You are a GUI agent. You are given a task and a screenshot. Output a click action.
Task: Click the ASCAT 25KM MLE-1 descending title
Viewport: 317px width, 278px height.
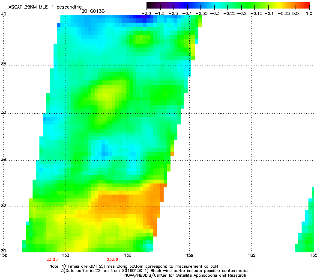point(45,7)
